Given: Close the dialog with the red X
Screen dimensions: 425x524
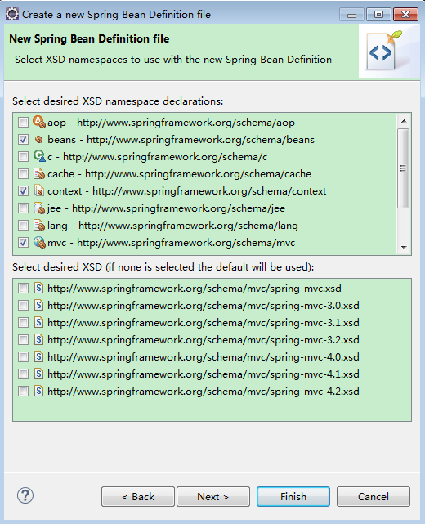Looking at the screenshot, I should pos(405,15).
